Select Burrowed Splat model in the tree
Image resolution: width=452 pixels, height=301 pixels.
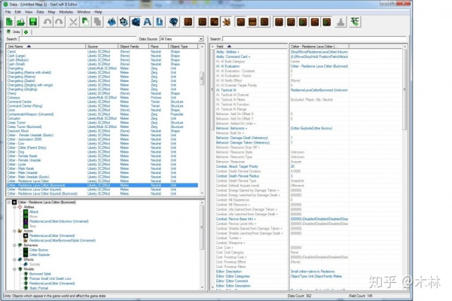(x=40, y=274)
